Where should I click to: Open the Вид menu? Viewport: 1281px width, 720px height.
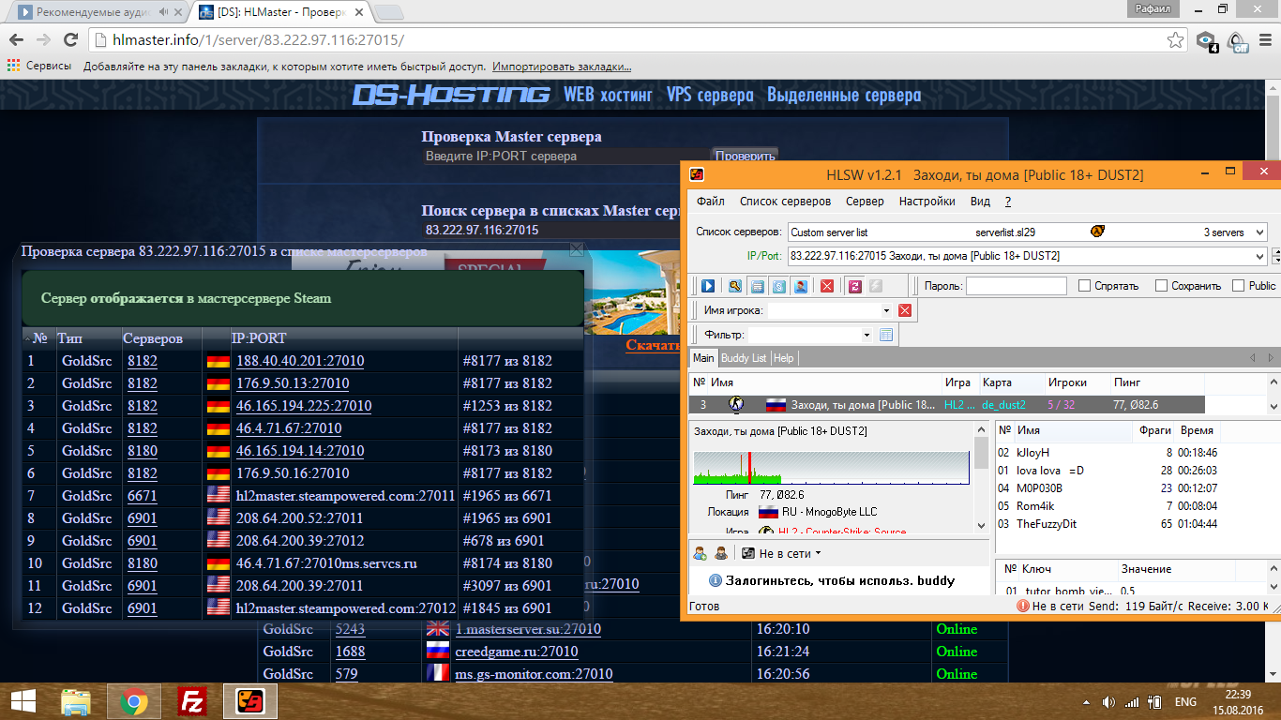[980, 202]
